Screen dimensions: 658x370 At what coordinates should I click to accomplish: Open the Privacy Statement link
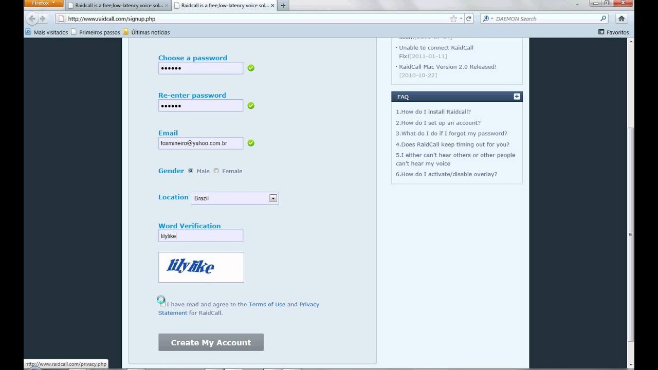pos(239,308)
